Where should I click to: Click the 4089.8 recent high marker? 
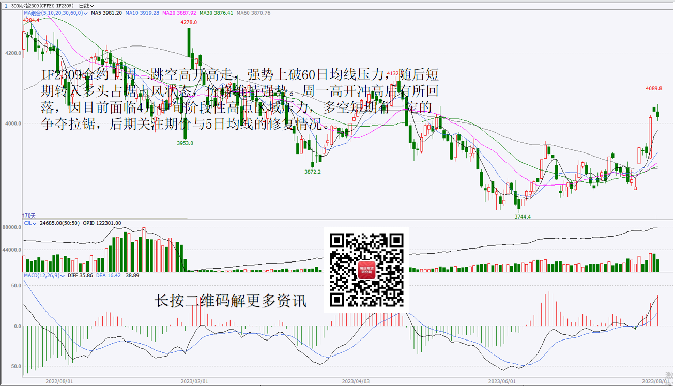click(654, 88)
